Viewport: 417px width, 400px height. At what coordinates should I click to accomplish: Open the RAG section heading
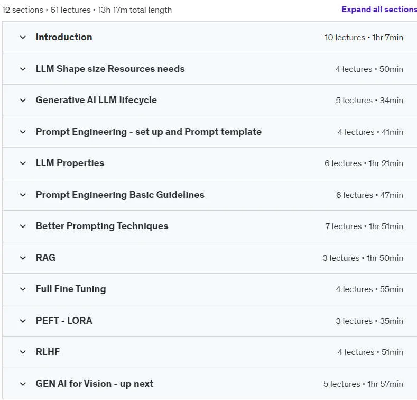45,258
